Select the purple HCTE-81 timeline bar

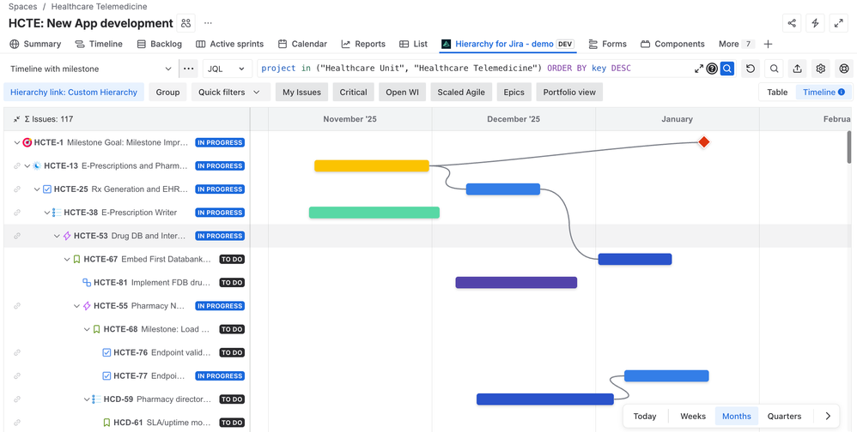[516, 283]
